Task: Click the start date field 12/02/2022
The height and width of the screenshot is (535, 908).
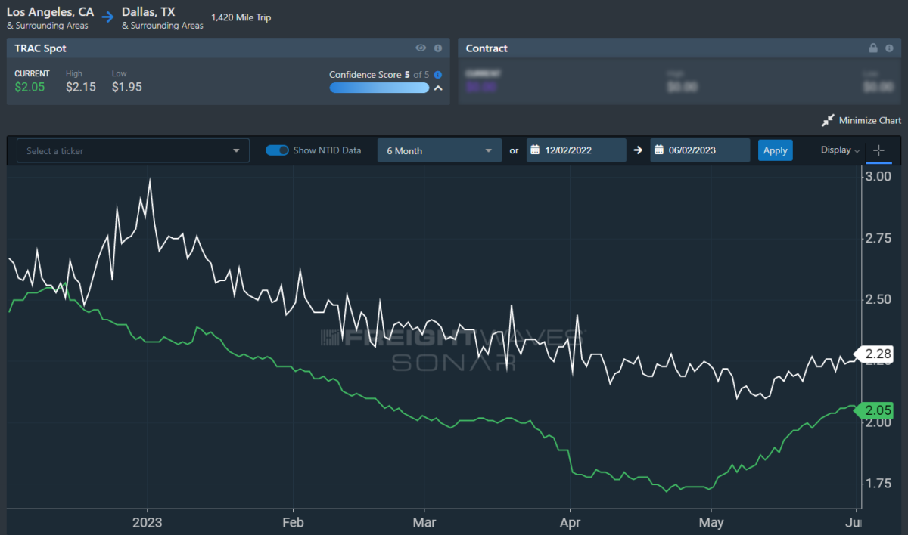Action: click(577, 150)
